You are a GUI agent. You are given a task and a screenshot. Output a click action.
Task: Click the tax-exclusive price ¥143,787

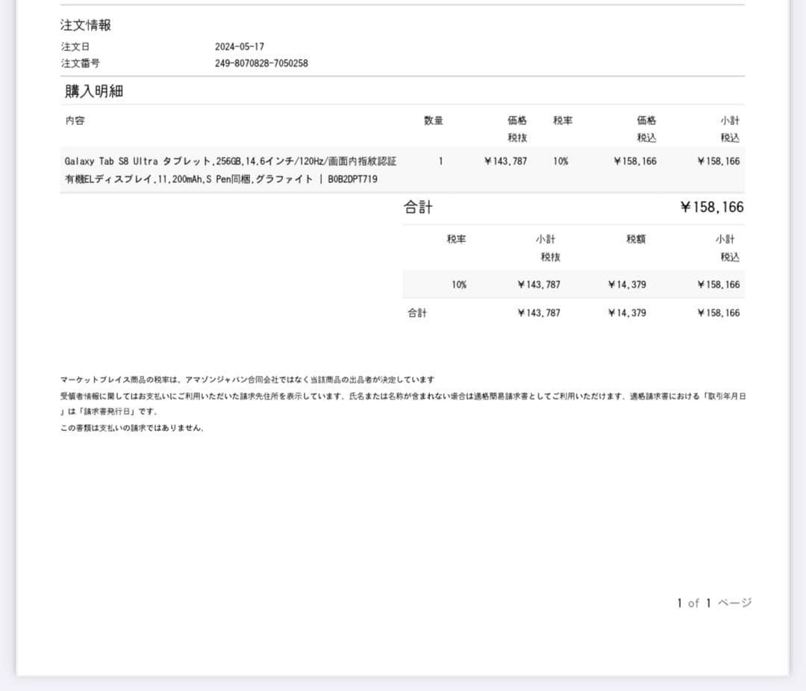[505, 161]
